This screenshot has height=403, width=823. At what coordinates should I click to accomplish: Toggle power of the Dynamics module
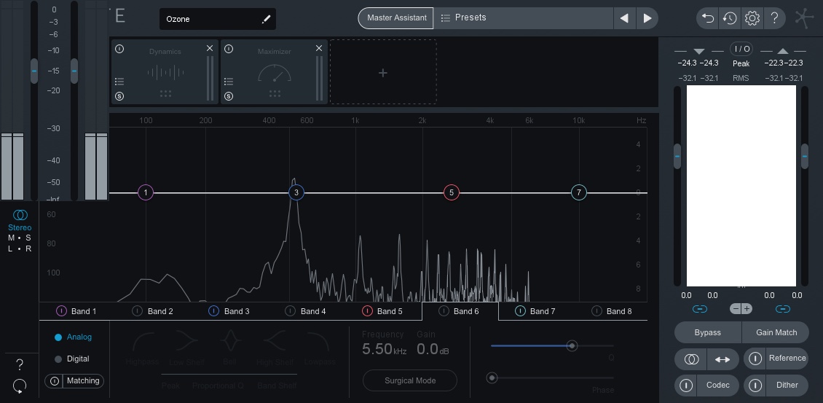pos(119,49)
